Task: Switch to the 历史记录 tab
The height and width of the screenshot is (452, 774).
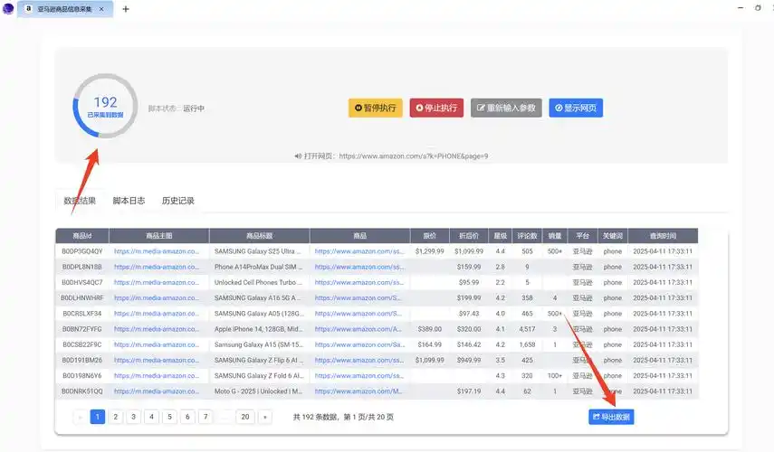Action: (178, 201)
